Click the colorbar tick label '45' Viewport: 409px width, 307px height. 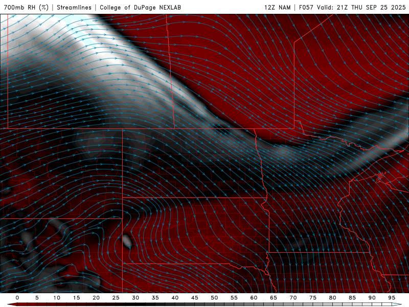click(x=195, y=298)
